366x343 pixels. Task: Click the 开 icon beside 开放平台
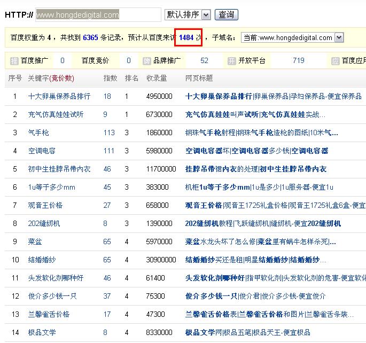point(231,61)
